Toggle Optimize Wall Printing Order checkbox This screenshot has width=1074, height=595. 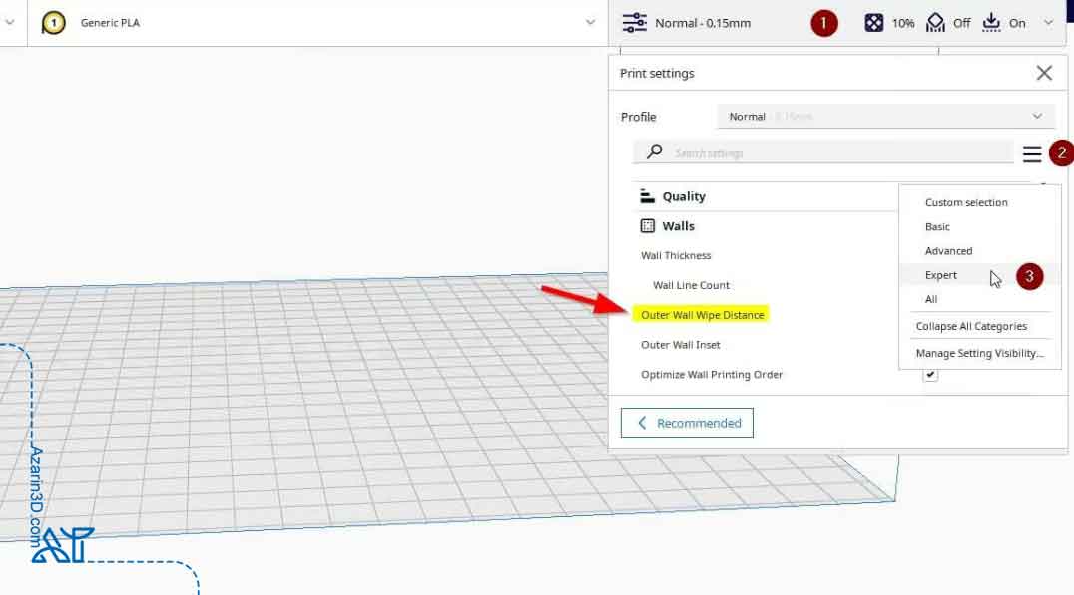click(x=930, y=375)
